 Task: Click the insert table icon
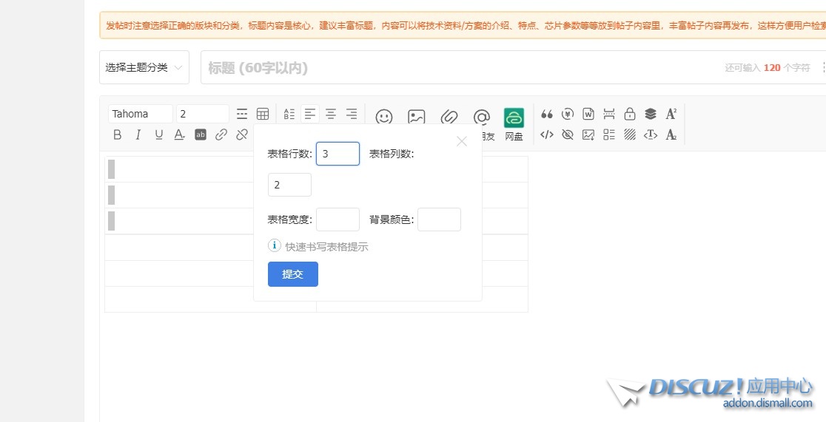263,114
